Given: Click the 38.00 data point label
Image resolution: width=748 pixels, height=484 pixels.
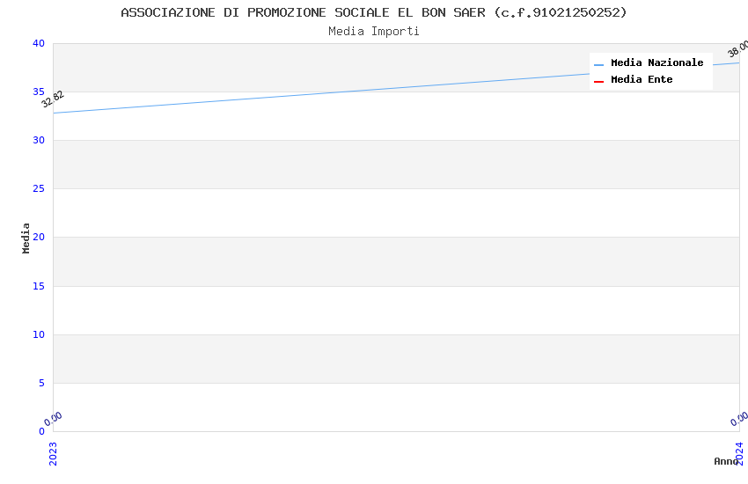Looking at the screenshot, I should (737, 49).
